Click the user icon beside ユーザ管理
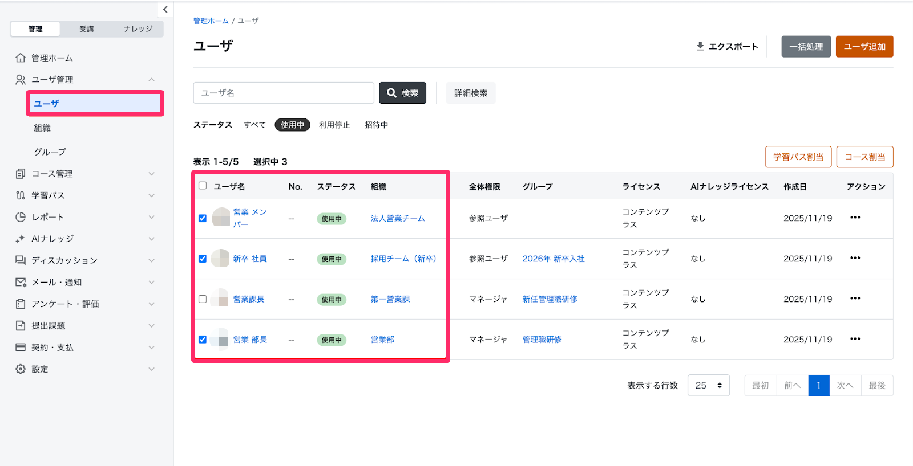The width and height of the screenshot is (913, 466). pos(21,80)
